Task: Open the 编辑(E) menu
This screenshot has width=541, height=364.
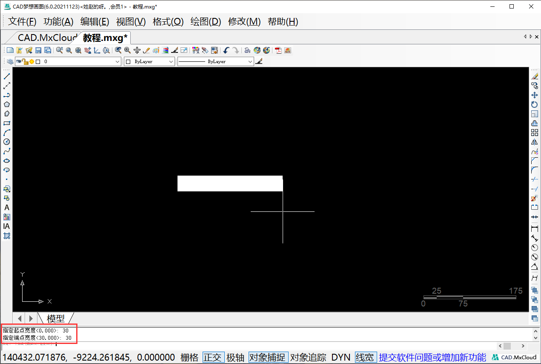Action: click(95, 22)
